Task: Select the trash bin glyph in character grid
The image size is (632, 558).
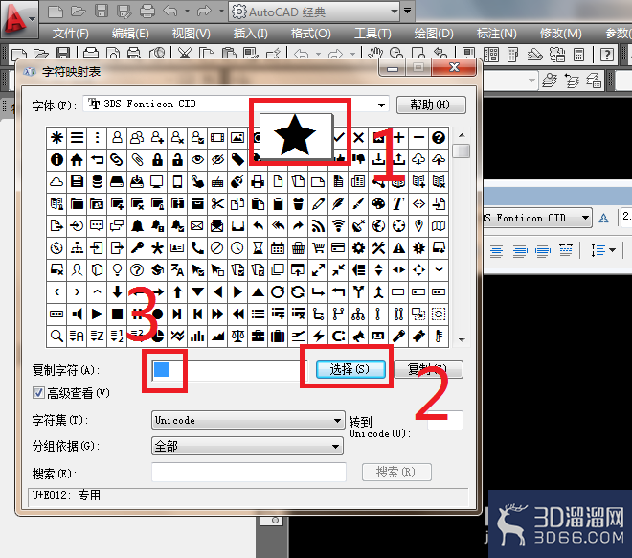Action: [x=298, y=204]
